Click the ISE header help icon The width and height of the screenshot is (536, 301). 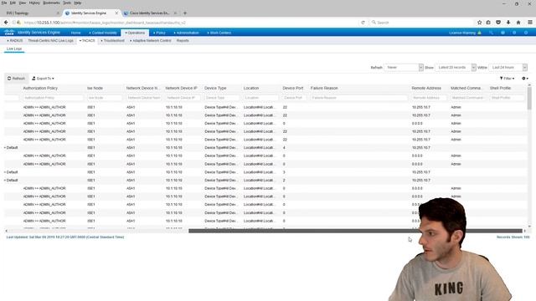pyautogui.click(x=502, y=33)
